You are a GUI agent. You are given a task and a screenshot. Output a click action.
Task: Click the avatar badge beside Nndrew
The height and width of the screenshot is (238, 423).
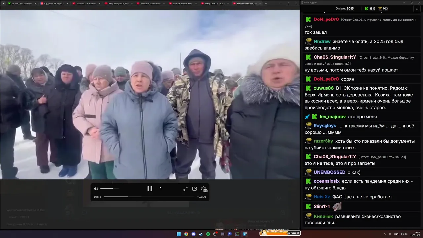click(x=308, y=41)
